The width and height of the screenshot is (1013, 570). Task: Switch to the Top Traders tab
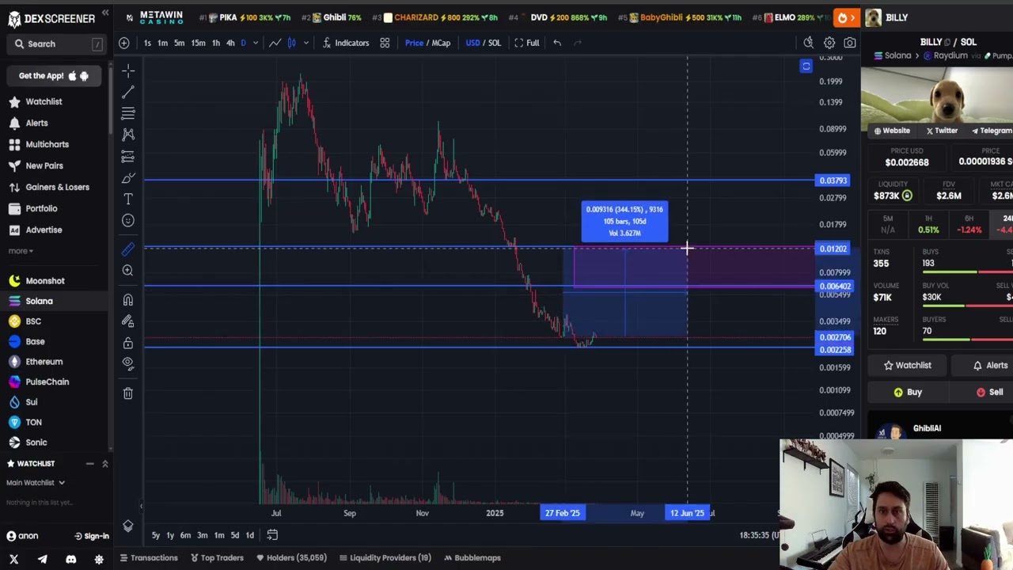[216, 558]
